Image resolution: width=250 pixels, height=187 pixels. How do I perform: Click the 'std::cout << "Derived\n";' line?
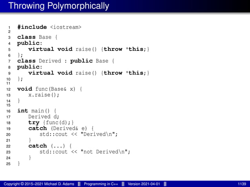pyautogui.click(x=79, y=134)
